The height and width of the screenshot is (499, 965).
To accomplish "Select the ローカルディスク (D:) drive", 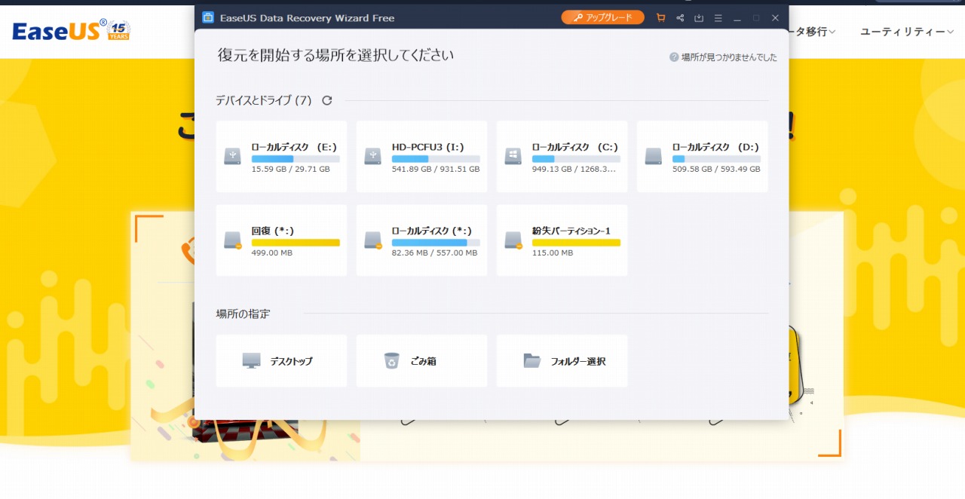I will pyautogui.click(x=702, y=156).
